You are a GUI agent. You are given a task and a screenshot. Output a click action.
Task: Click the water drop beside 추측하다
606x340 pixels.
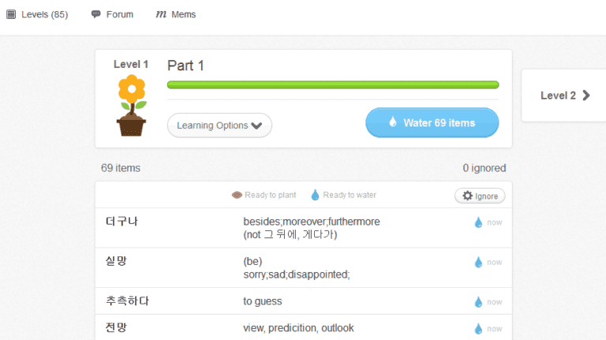click(477, 302)
